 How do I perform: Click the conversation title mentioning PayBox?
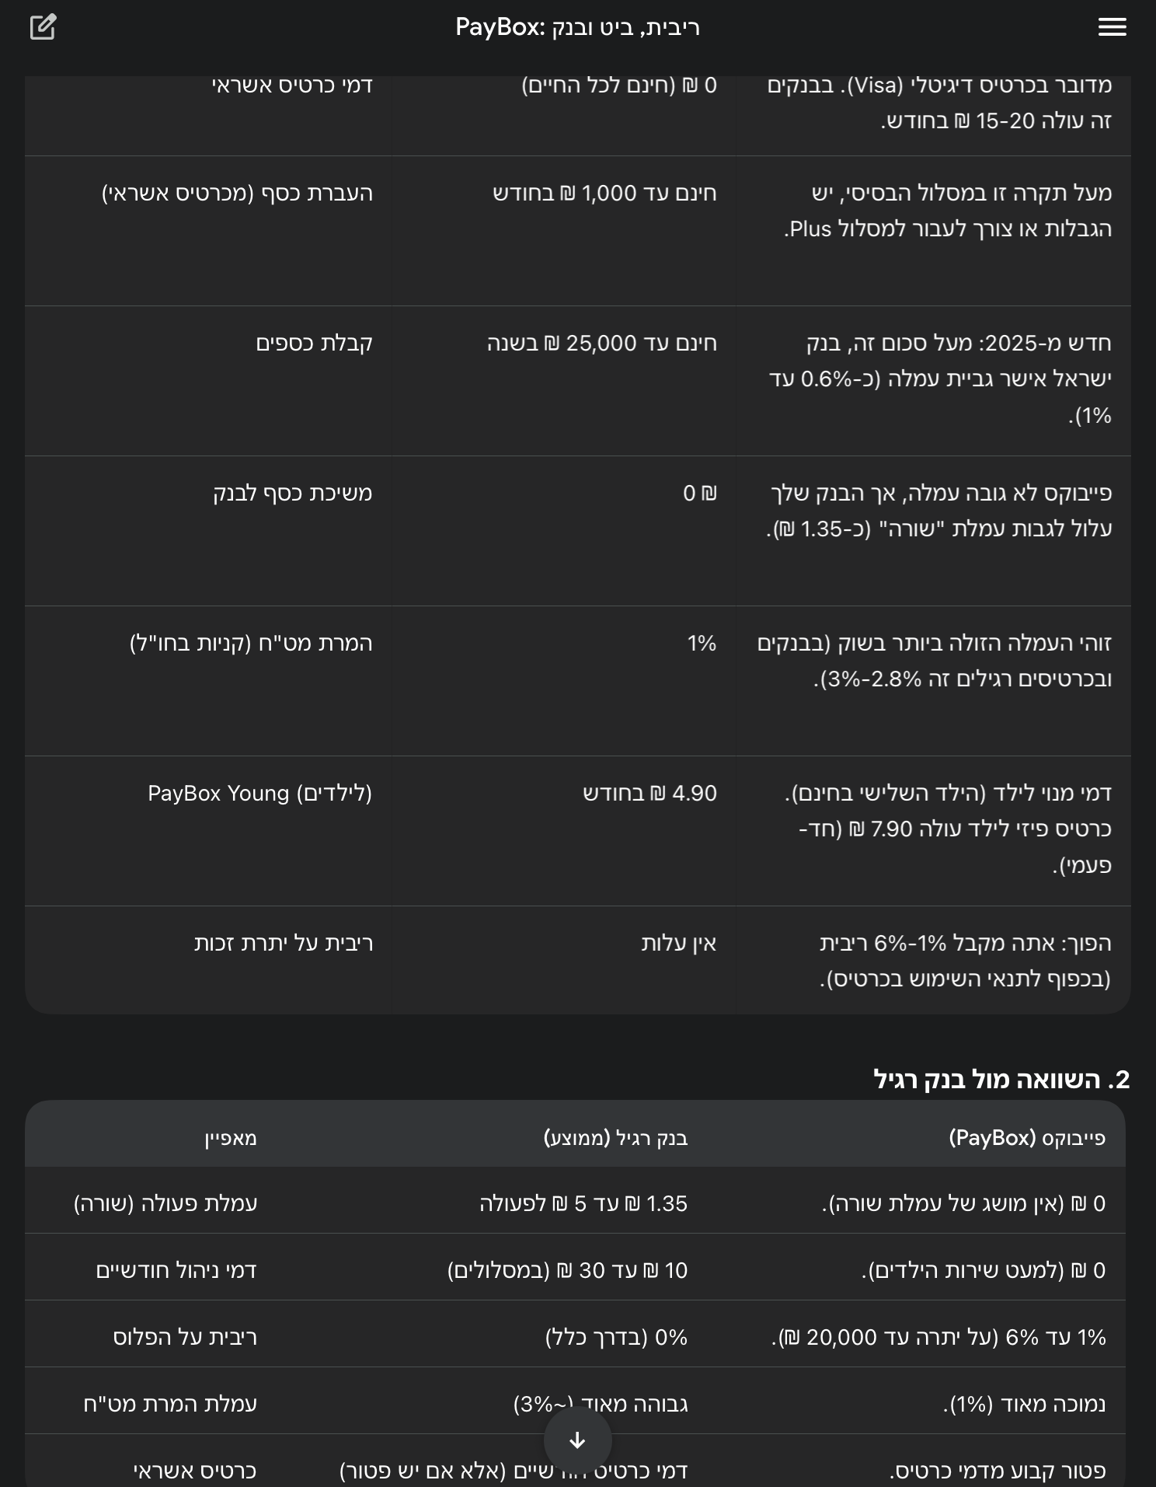tap(577, 28)
